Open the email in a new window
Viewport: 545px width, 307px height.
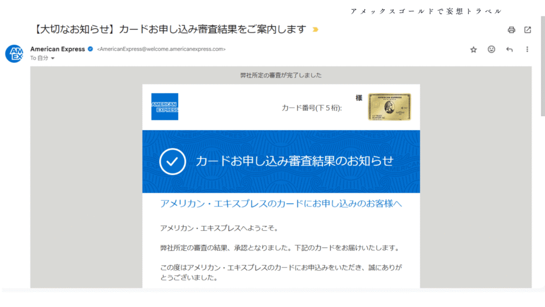coord(528,30)
